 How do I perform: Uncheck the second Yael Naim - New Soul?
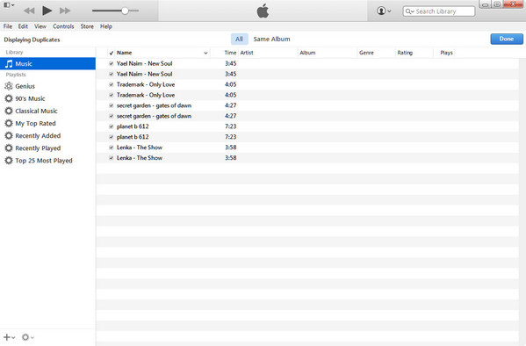click(x=111, y=74)
